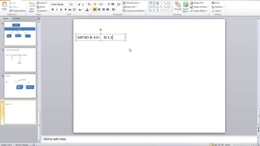Open the Change Case dropdown

(x=80, y=10)
